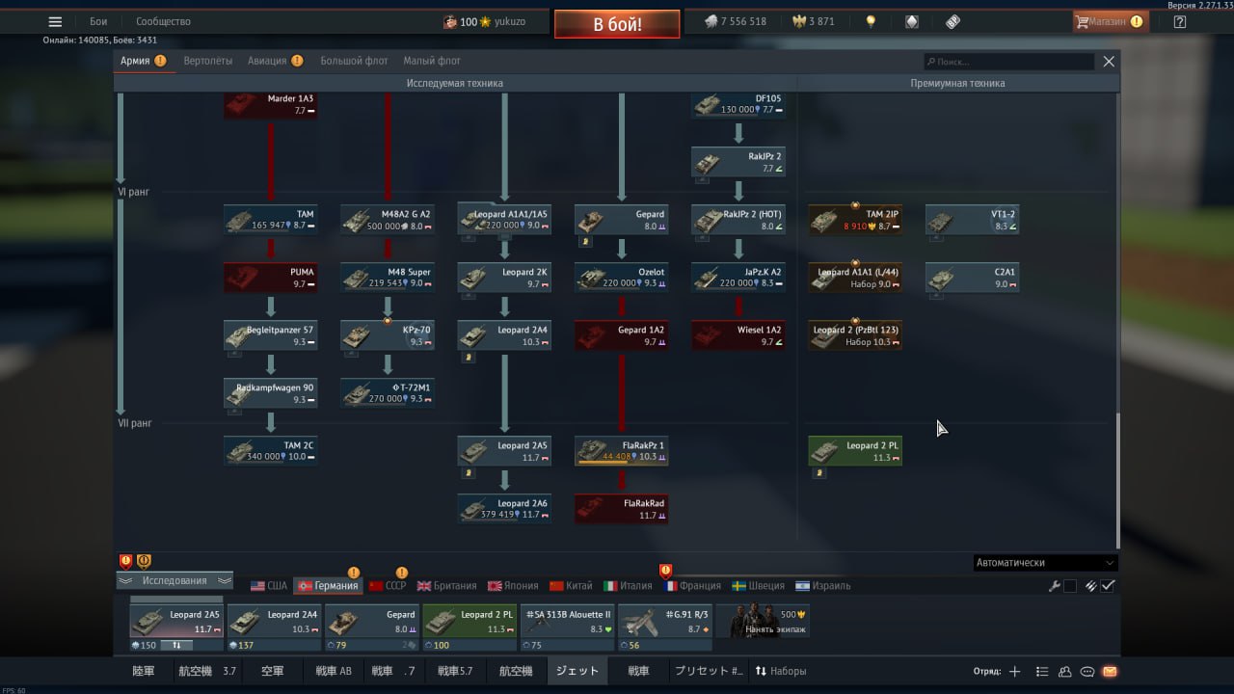Select G.91 R/3 crew slot
Screen dimensions: 1234x694
pos(665,622)
